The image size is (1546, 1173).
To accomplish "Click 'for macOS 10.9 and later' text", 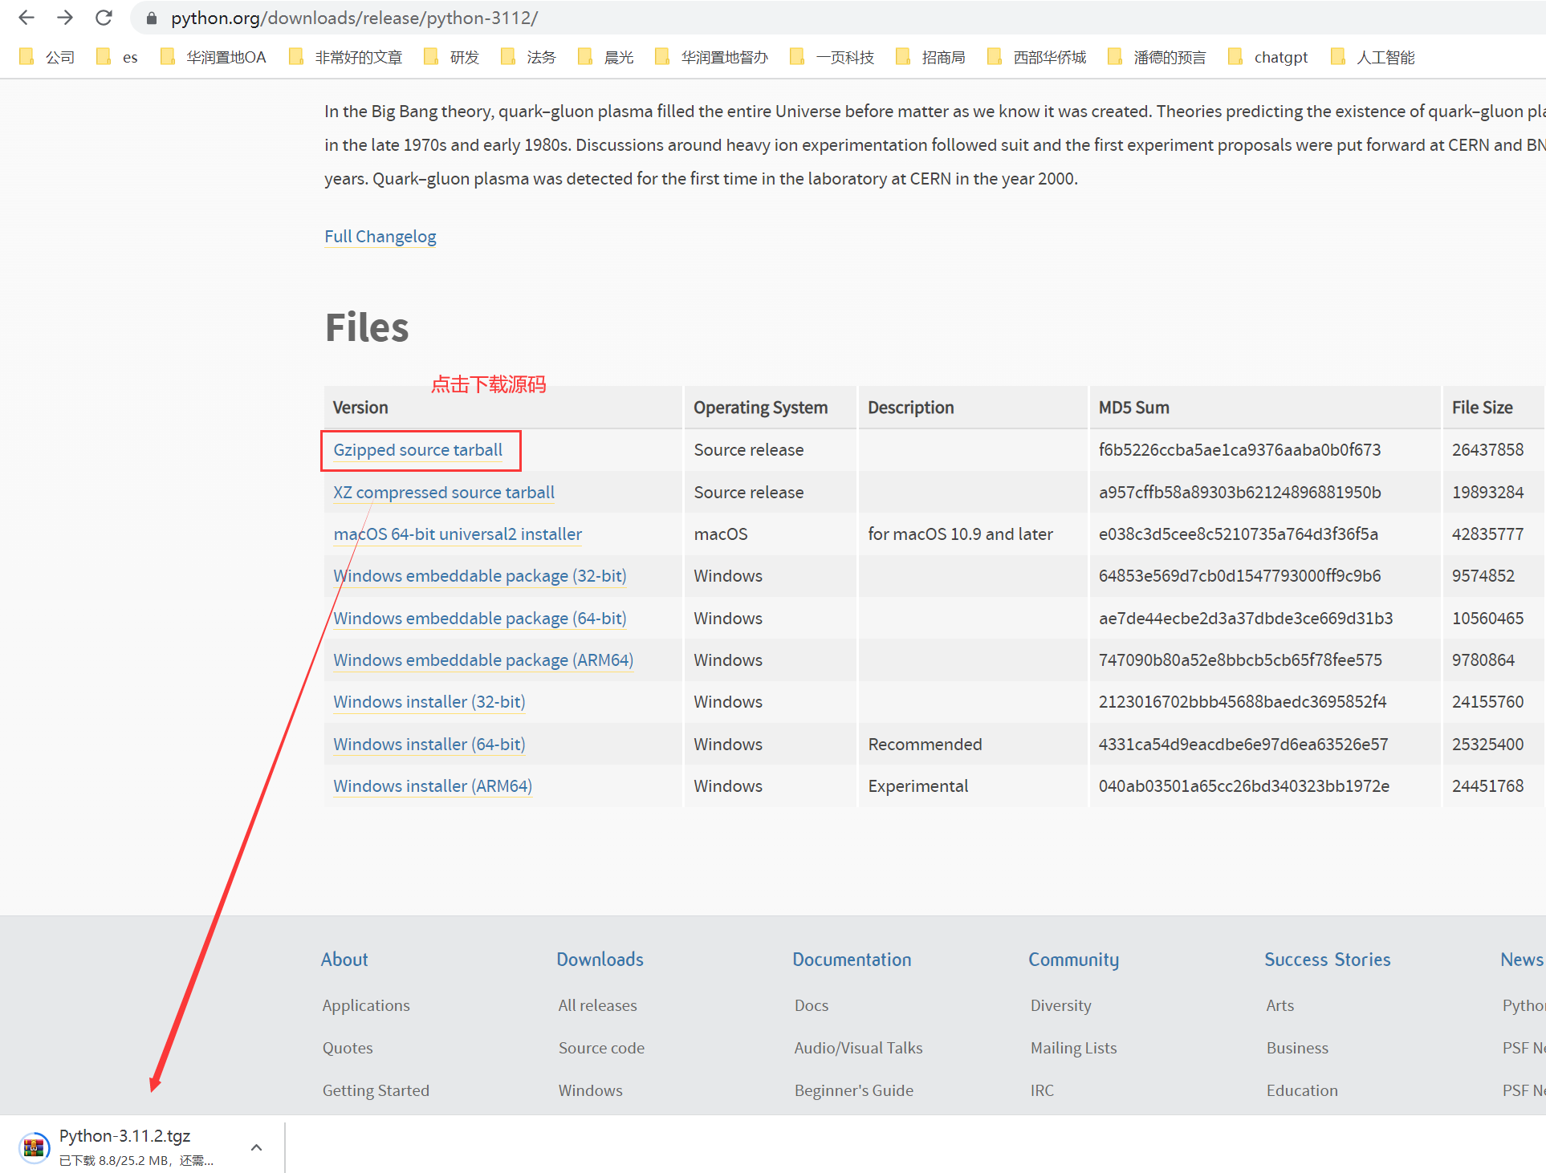I will 960,534.
